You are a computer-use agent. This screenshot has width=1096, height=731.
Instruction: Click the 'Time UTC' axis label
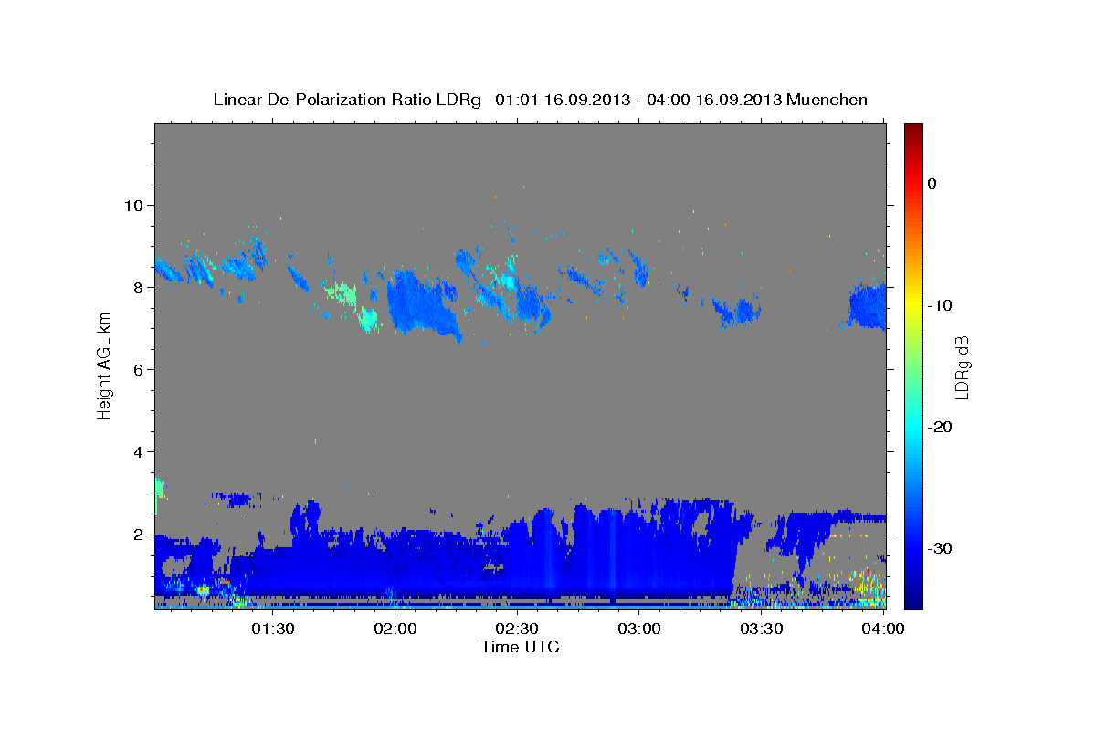[520, 647]
